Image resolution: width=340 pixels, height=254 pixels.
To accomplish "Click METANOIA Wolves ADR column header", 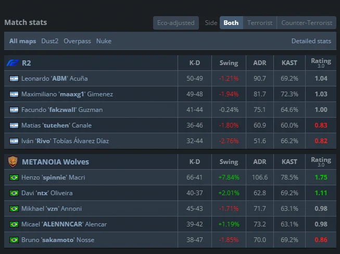I will pyautogui.click(x=260, y=162).
